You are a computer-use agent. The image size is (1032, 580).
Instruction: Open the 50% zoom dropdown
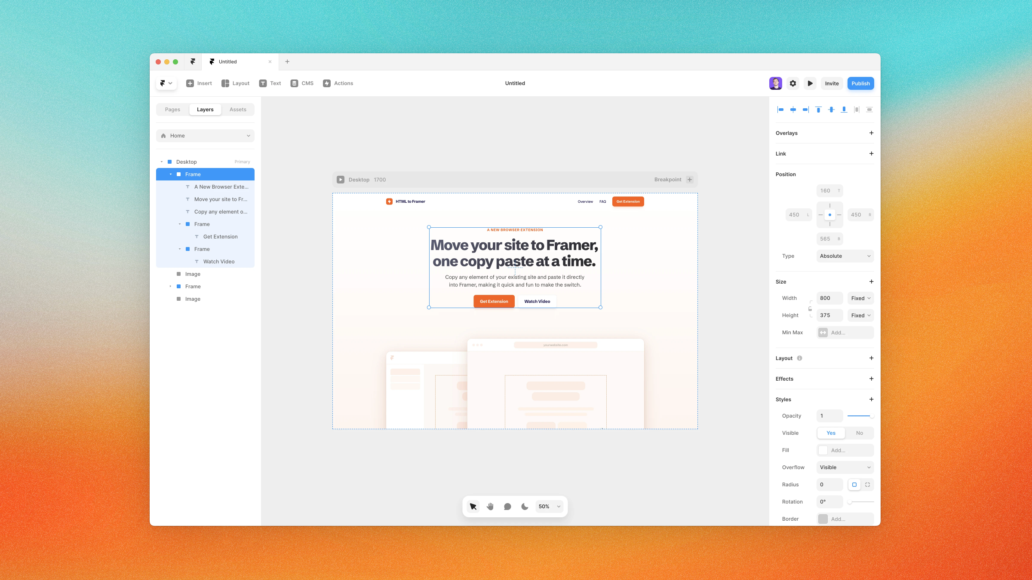coord(549,507)
